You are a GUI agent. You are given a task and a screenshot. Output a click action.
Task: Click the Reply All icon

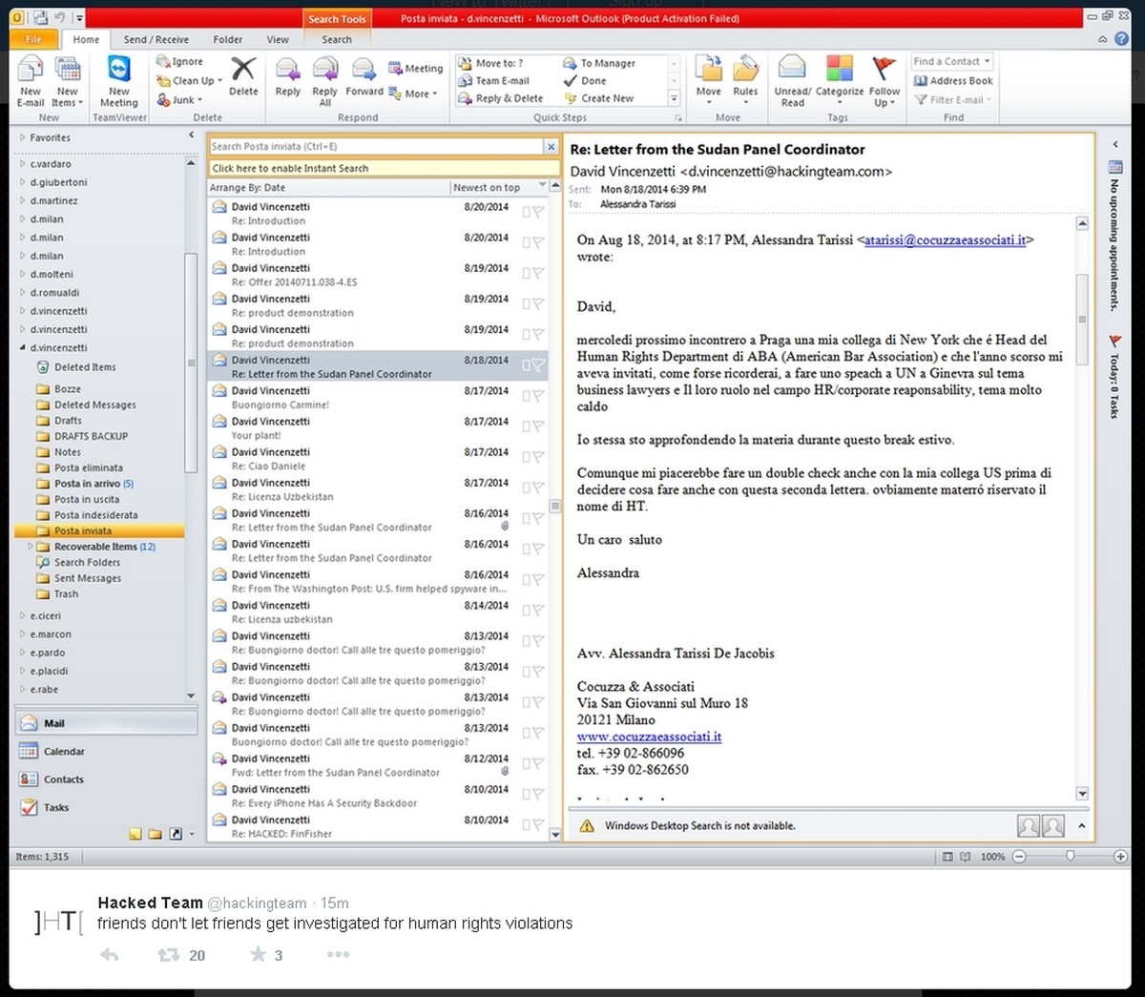[324, 70]
